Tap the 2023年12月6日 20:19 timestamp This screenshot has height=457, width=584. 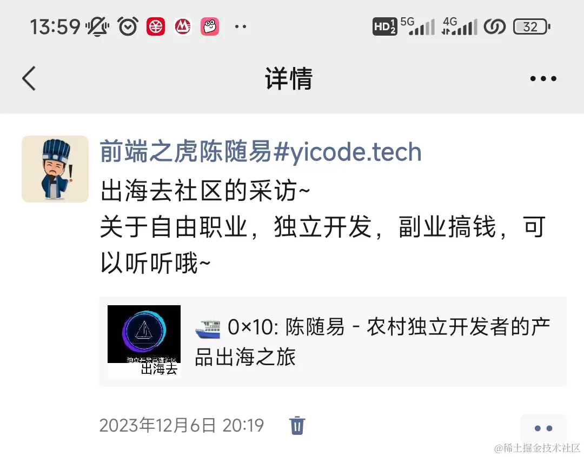tap(182, 425)
